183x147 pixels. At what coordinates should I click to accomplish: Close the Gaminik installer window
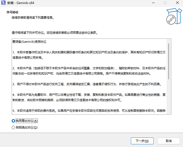pos(177,3)
